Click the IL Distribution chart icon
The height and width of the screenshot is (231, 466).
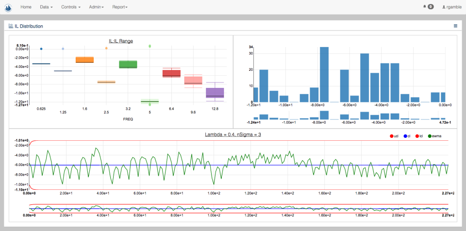click(x=11, y=26)
